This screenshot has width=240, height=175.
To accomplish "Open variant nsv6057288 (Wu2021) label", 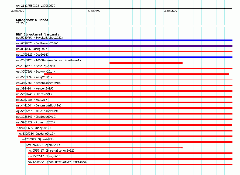I will click(32, 100).
